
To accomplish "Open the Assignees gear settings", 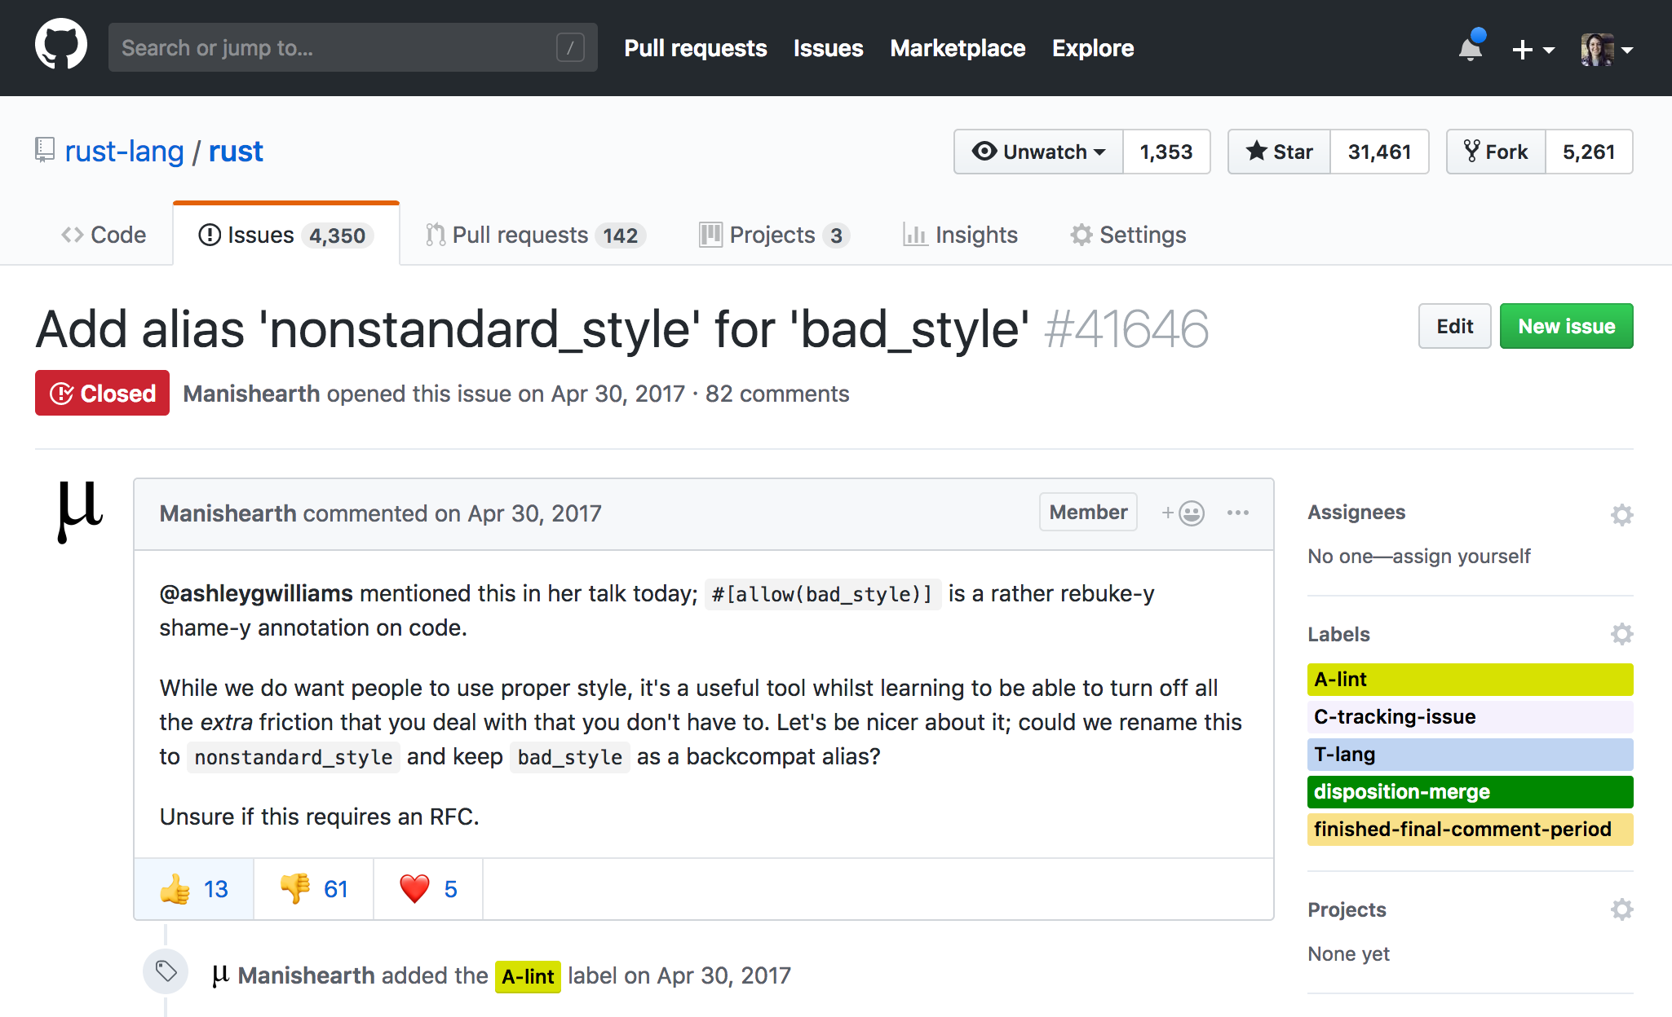I will pos(1621,514).
